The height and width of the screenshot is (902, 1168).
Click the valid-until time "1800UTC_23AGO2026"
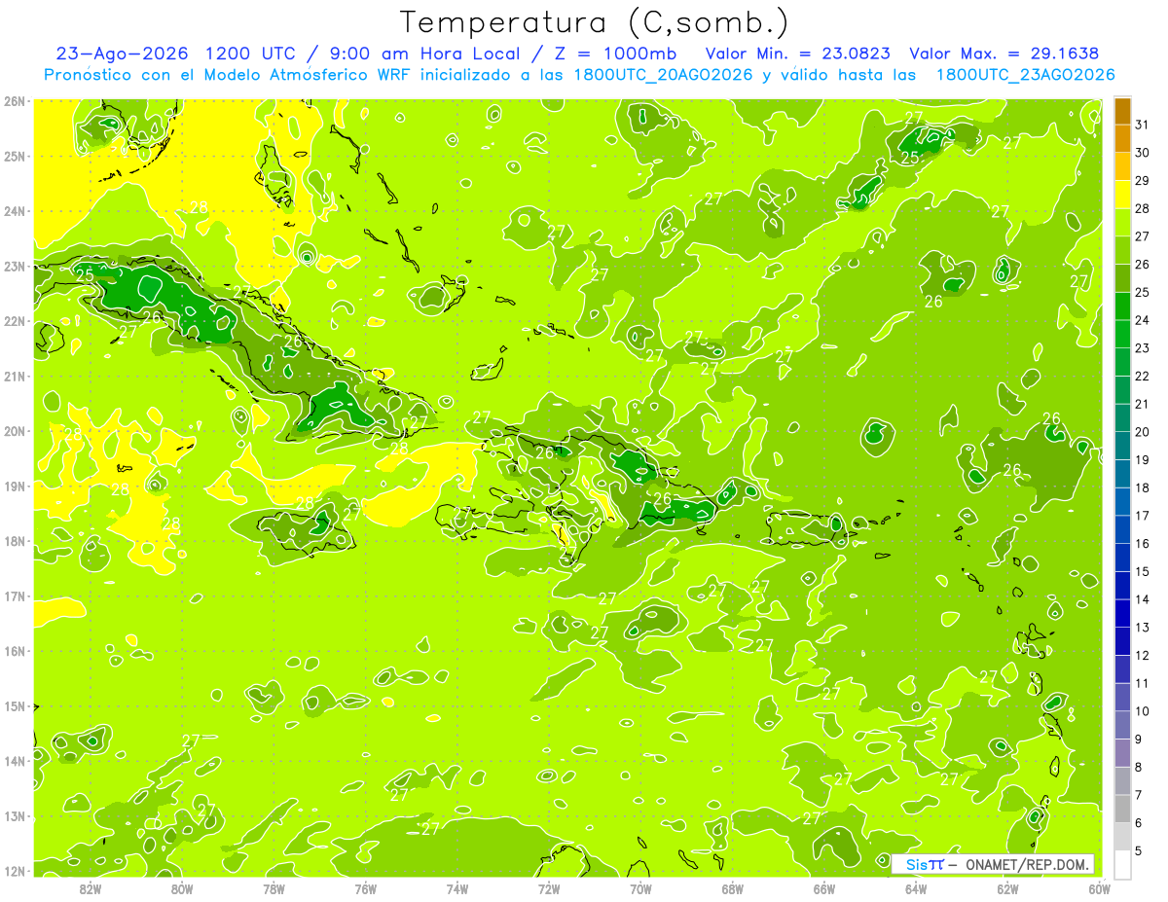[x=1025, y=75]
